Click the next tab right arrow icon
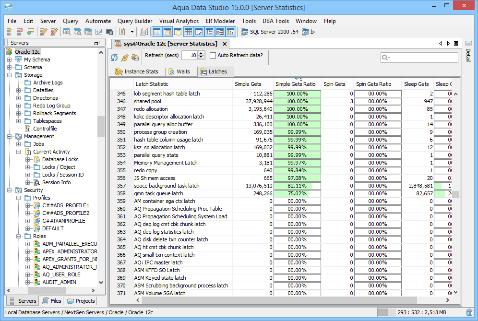The image size is (478, 321). (448, 44)
